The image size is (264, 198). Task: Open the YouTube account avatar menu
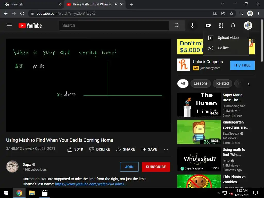[248, 26]
